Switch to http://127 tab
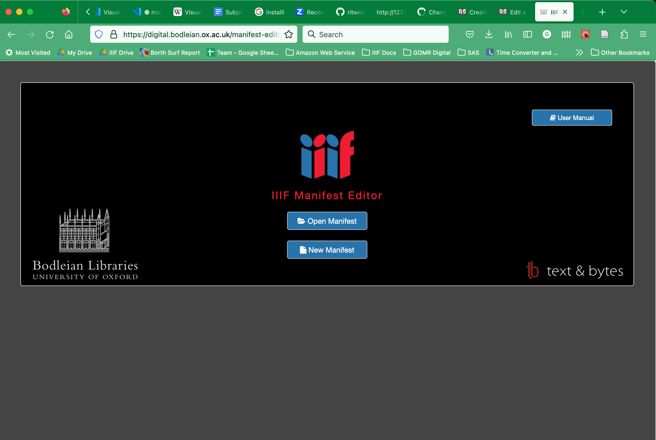The image size is (656, 440). 391,12
